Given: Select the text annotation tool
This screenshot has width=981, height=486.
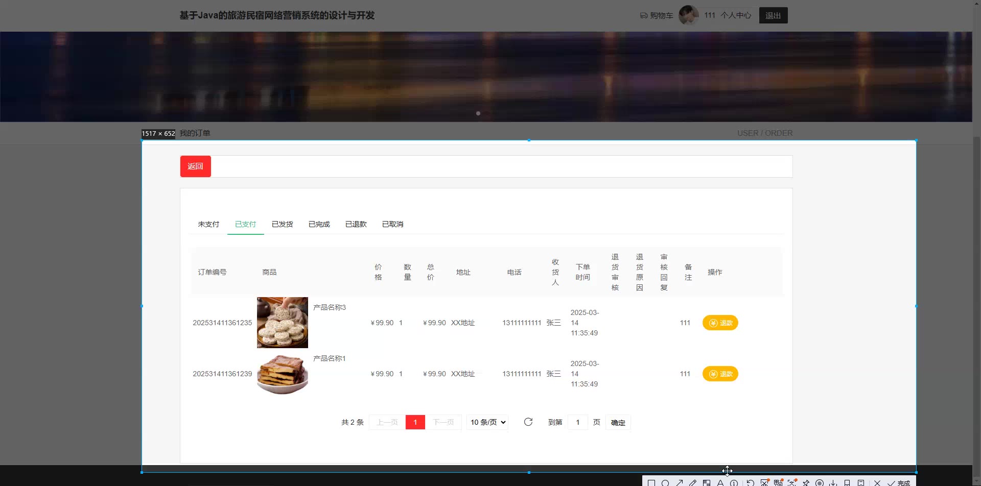Looking at the screenshot, I should pyautogui.click(x=720, y=483).
